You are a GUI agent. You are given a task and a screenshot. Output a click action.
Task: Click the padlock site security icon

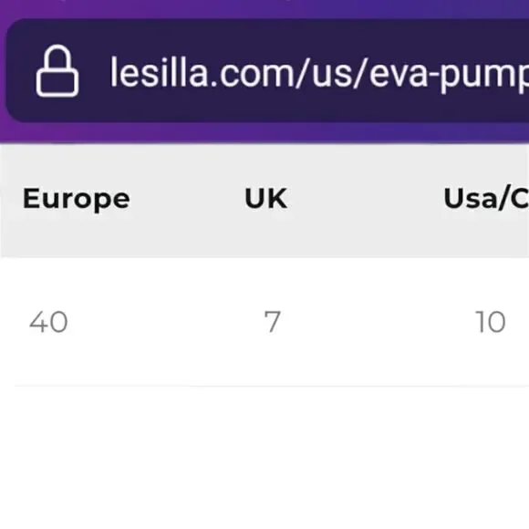57,71
